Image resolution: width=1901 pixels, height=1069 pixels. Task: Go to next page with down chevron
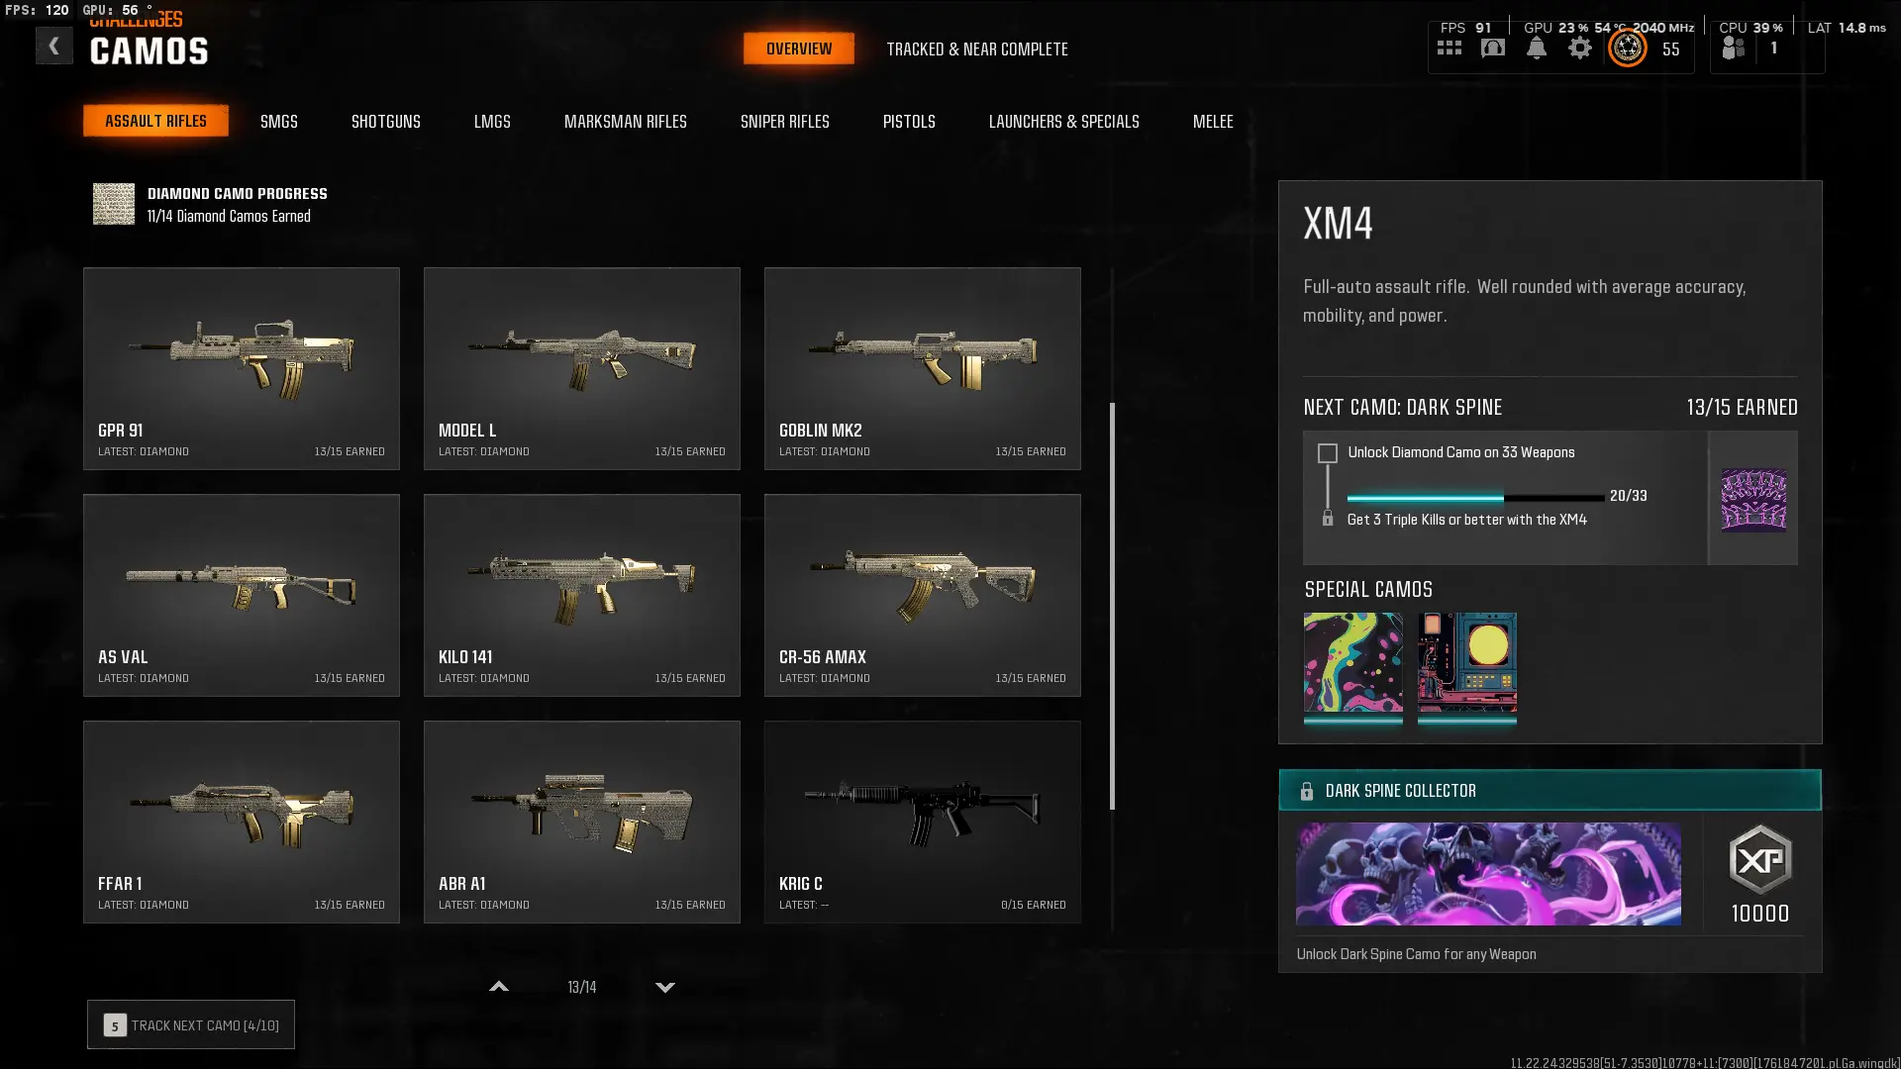665,987
